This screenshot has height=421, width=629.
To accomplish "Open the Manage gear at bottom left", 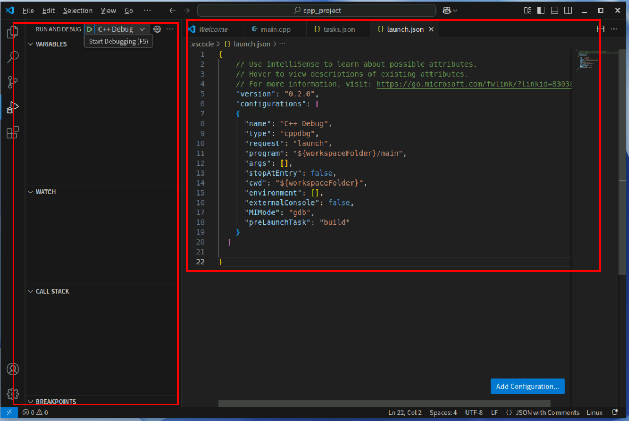I will point(12,394).
